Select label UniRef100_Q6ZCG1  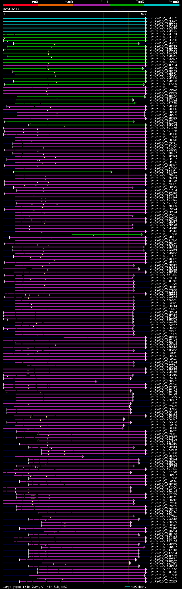(163, 560)
